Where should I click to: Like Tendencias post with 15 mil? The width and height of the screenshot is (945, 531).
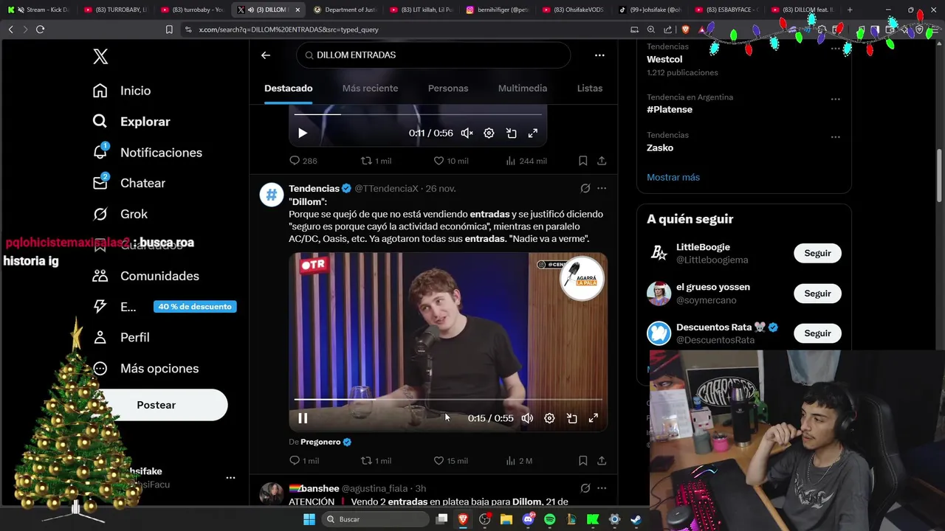(x=450, y=461)
